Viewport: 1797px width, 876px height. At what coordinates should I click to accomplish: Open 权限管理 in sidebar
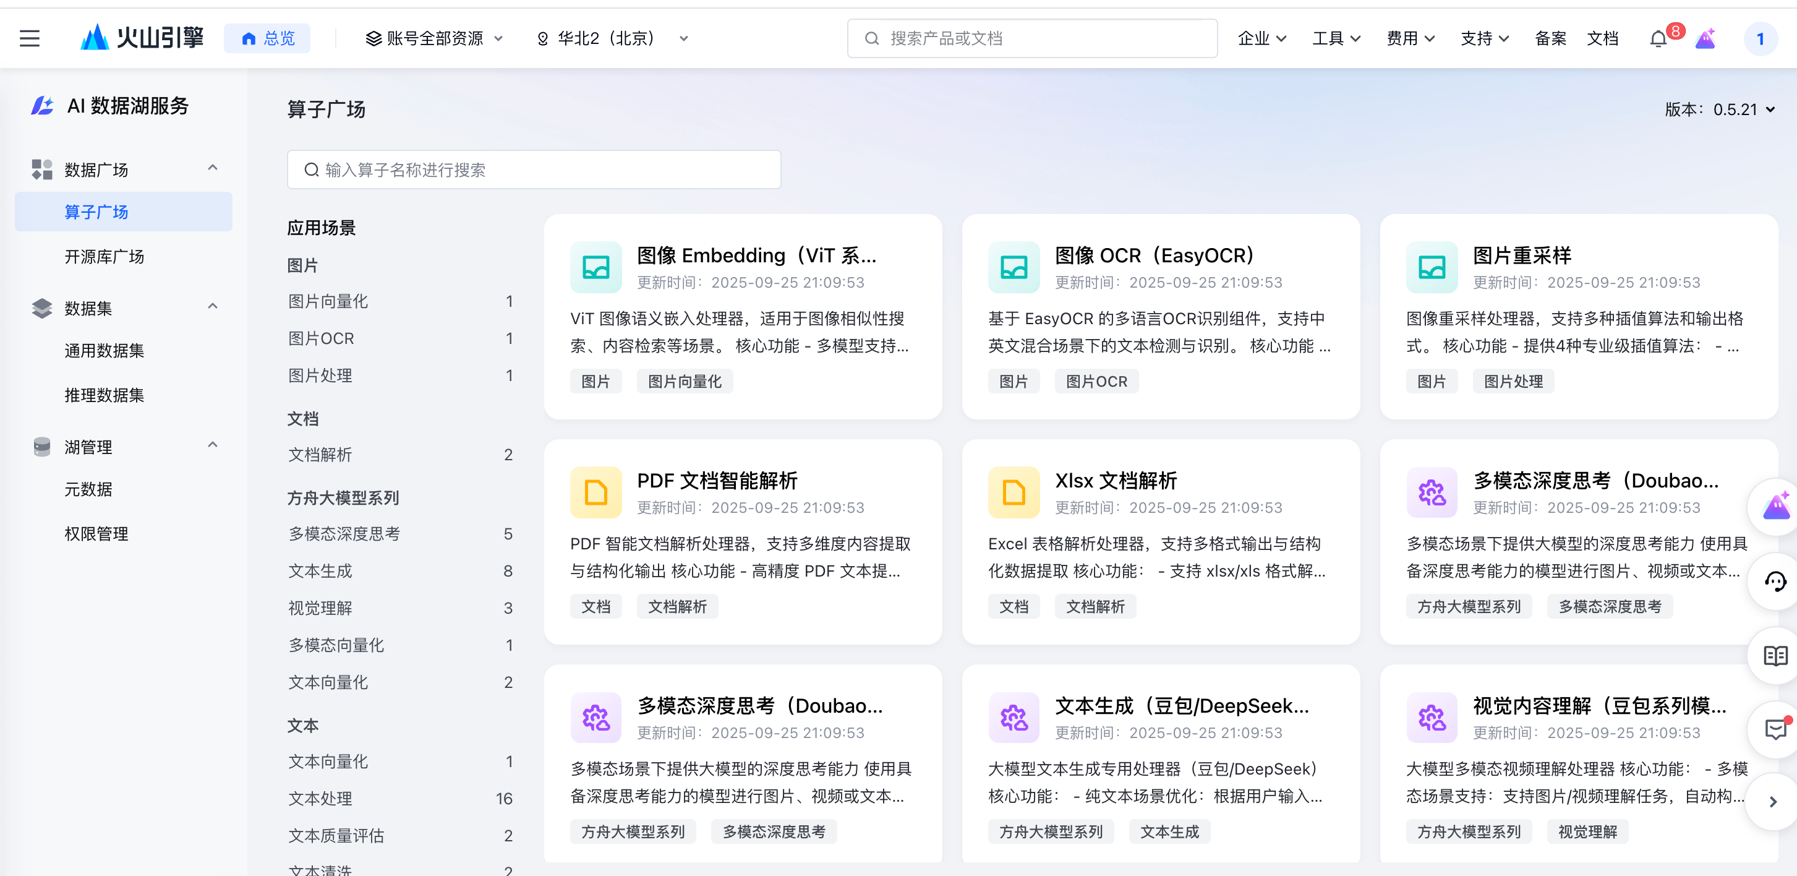(x=96, y=534)
